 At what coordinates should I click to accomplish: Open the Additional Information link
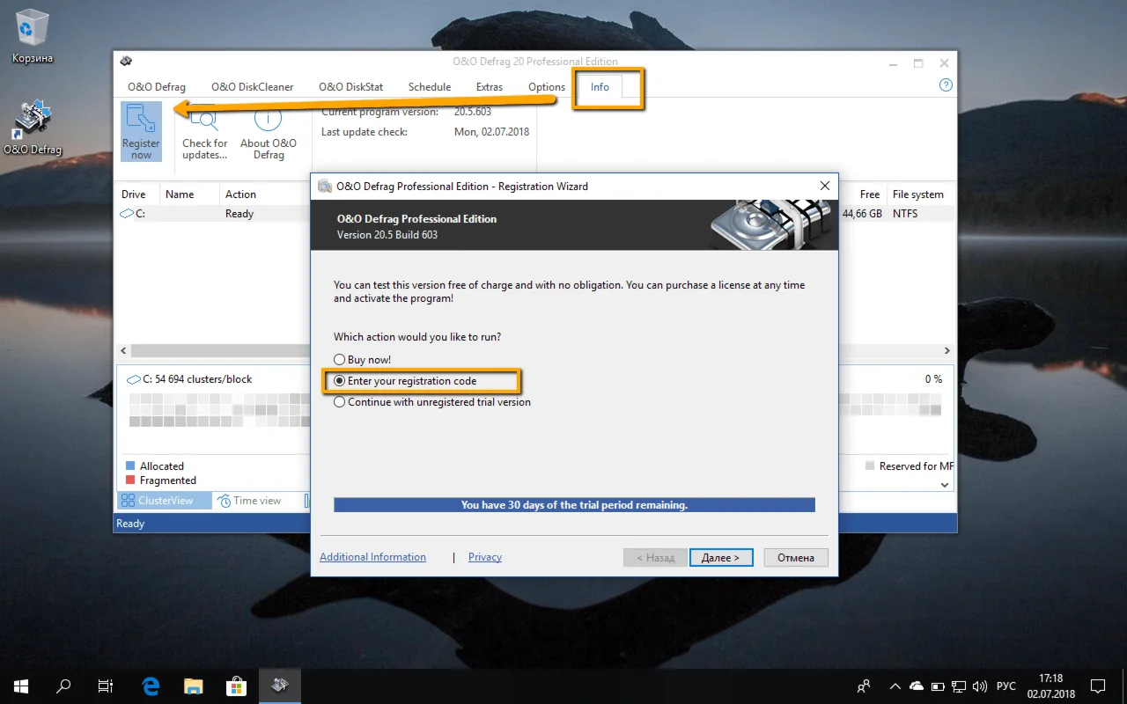coord(372,557)
